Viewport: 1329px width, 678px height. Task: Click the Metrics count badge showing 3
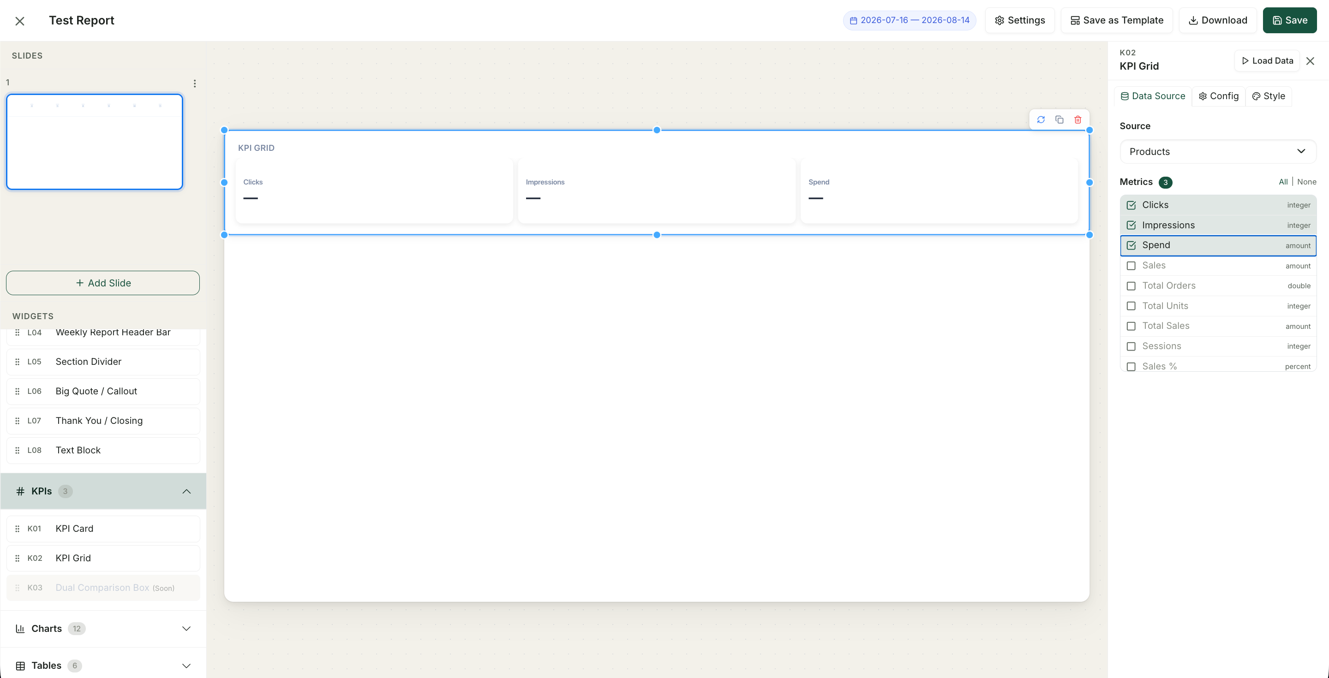coord(1166,183)
